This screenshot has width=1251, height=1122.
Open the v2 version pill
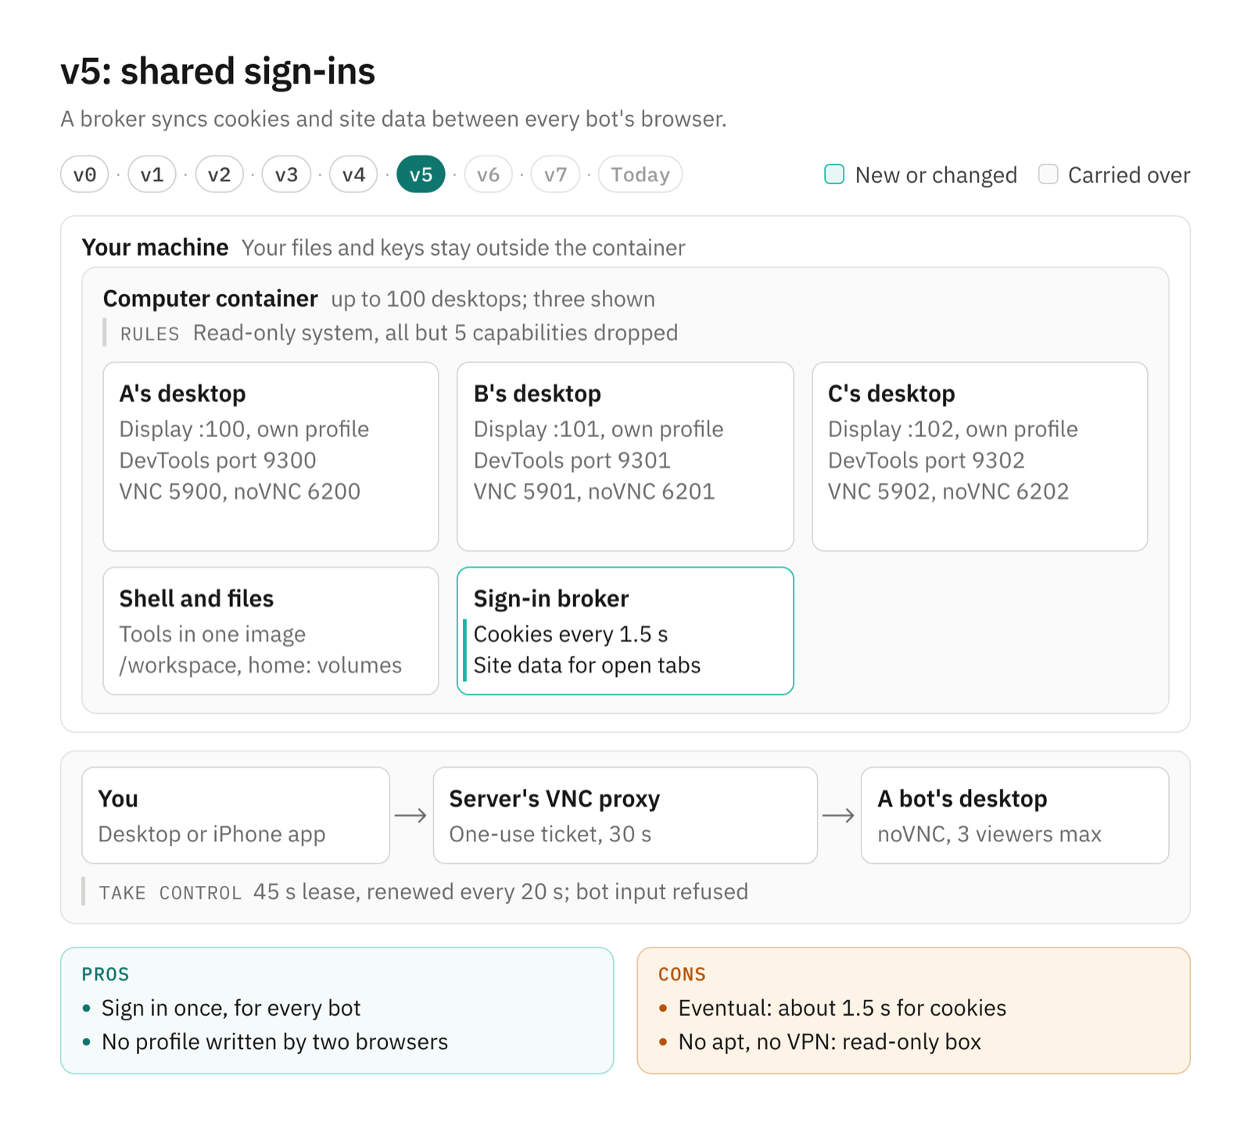click(x=219, y=174)
